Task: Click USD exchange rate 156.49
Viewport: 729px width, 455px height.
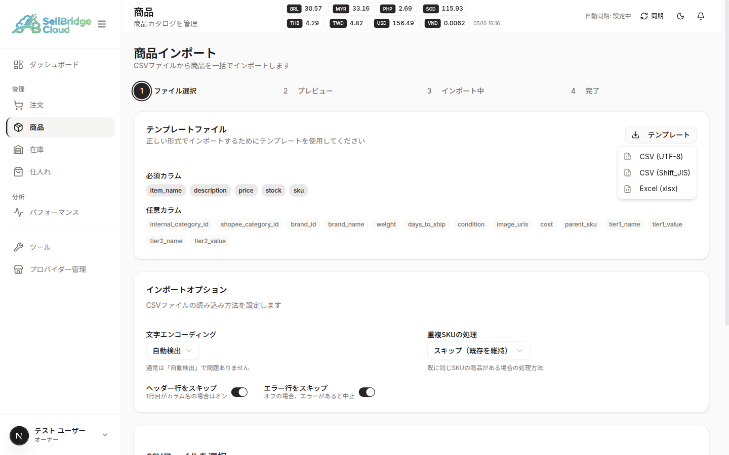Action: coord(394,23)
